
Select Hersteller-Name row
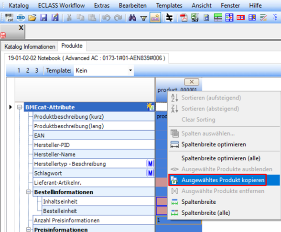coord(94,155)
